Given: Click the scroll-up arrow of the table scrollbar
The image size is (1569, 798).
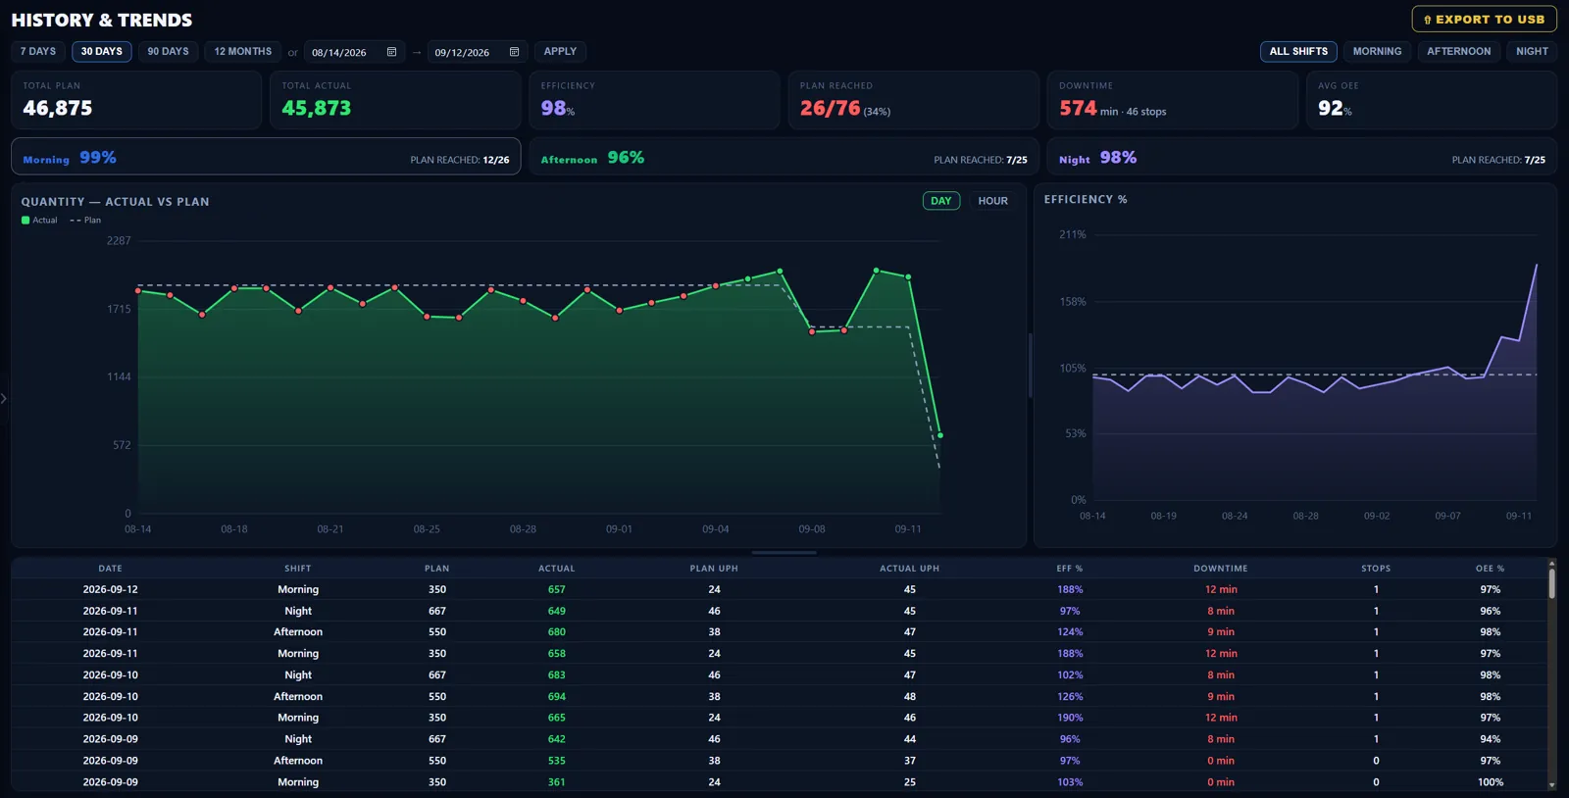Looking at the screenshot, I should (x=1551, y=564).
